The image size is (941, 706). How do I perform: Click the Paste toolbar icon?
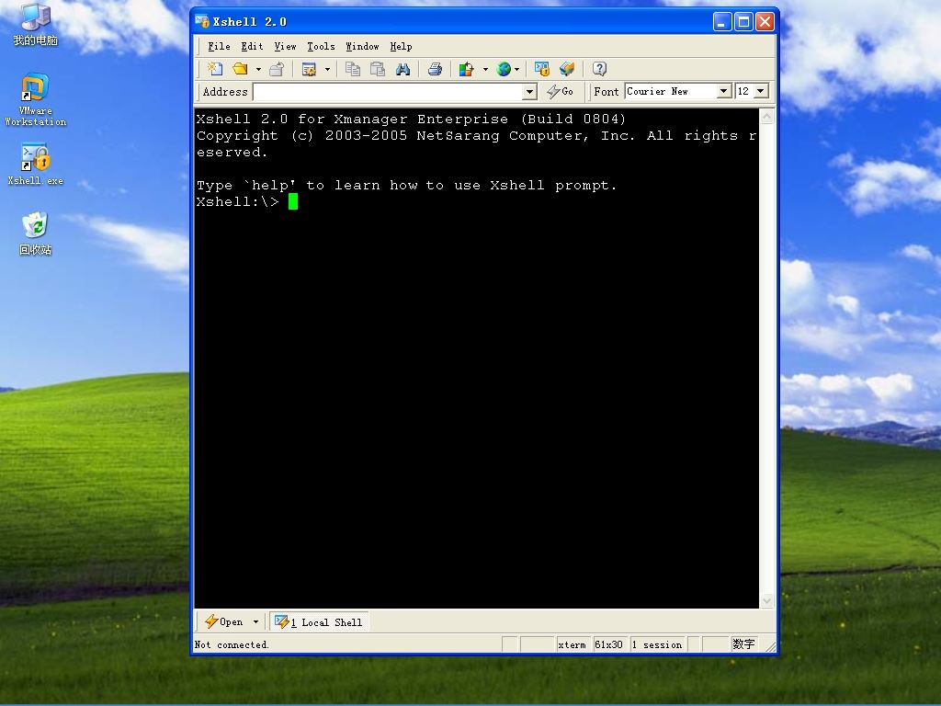tap(378, 69)
